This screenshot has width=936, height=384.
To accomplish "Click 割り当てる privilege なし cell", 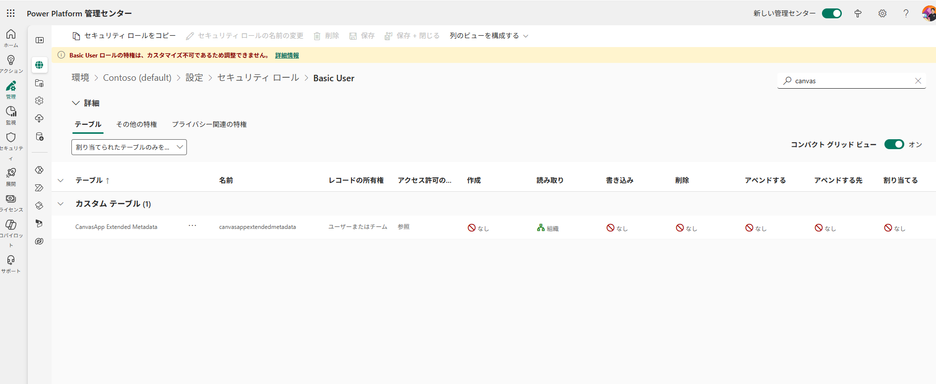I will 894,228.
